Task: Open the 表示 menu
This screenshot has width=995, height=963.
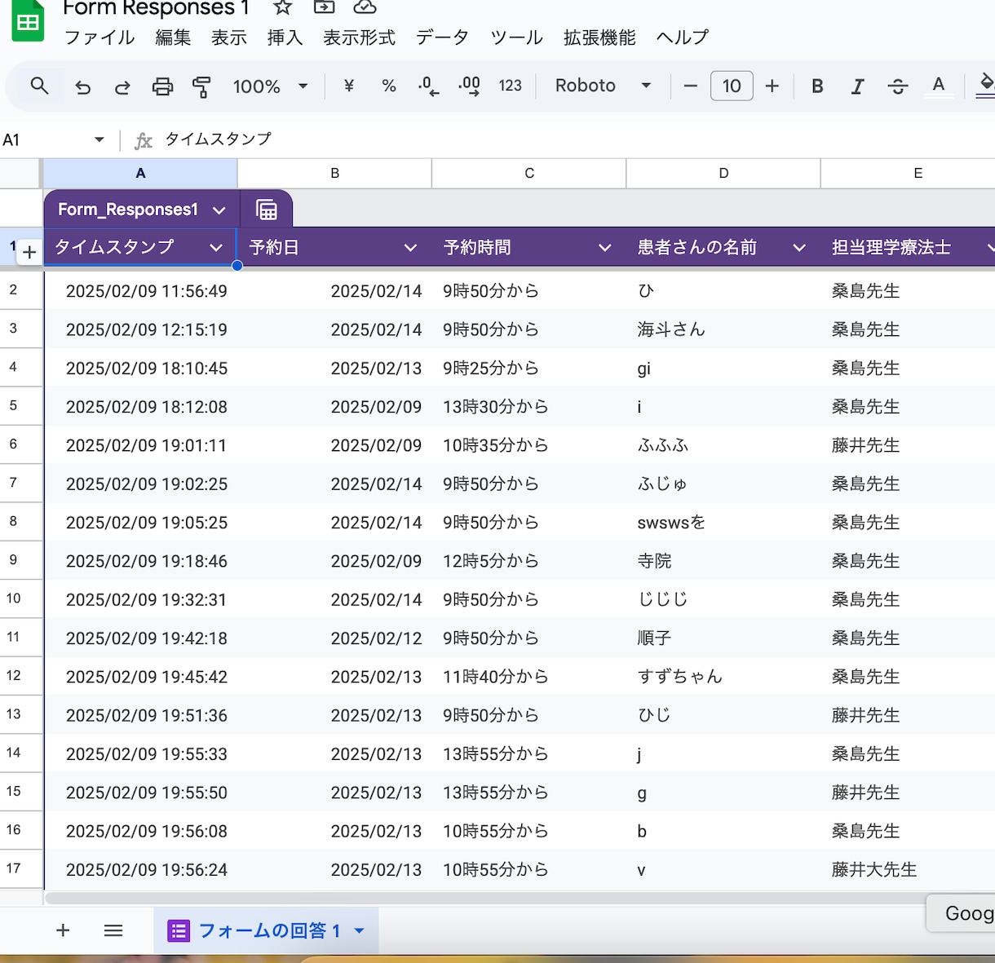Action: (x=229, y=38)
